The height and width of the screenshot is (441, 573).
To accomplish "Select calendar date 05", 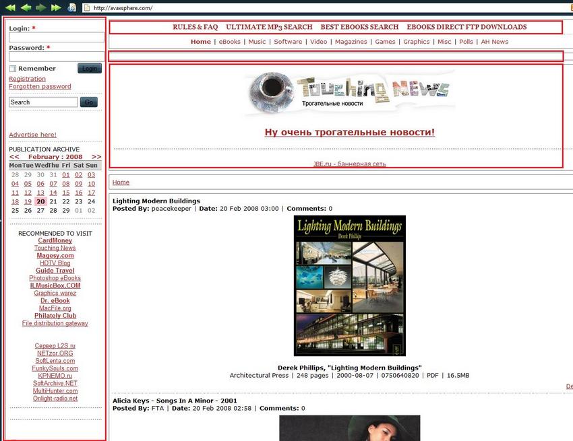I will [28, 184].
